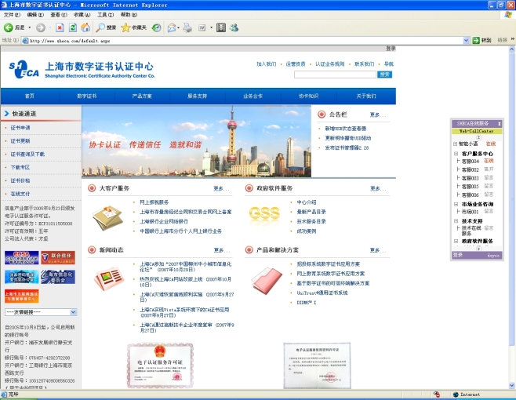This screenshot has height=400, width=516.
Task: Click the 转到 Go button
Action: tap(482, 40)
